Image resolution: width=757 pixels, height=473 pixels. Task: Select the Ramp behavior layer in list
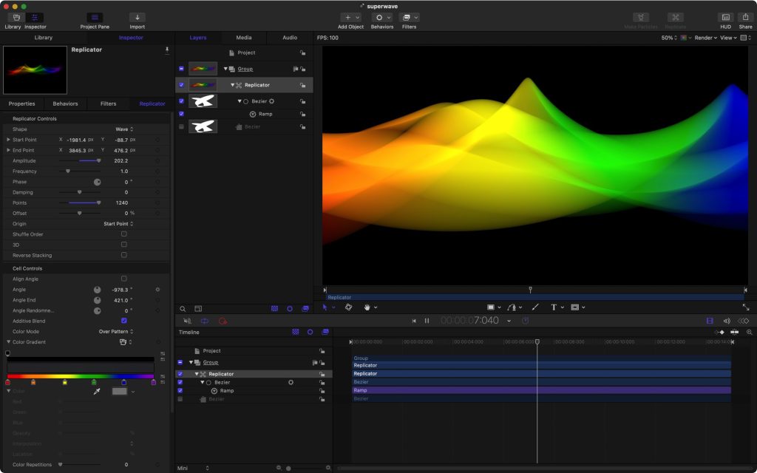(265, 115)
